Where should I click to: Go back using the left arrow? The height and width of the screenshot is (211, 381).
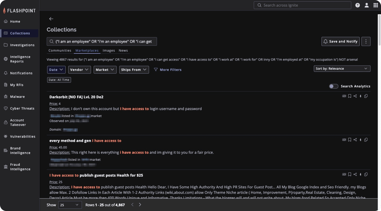coord(51,19)
